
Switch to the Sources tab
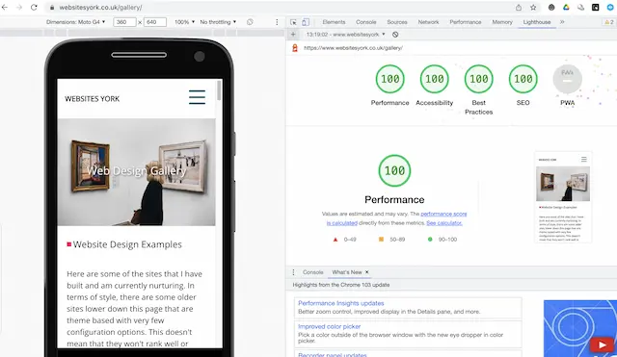click(x=397, y=22)
